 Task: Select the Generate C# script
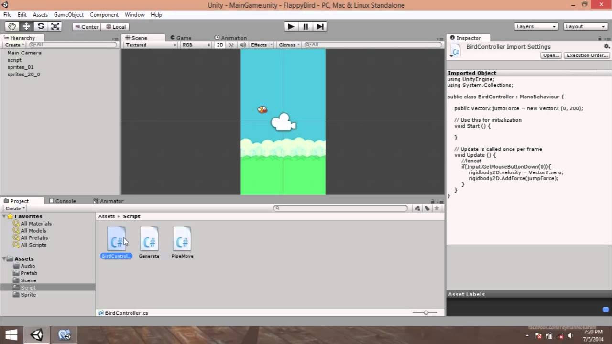(x=149, y=242)
